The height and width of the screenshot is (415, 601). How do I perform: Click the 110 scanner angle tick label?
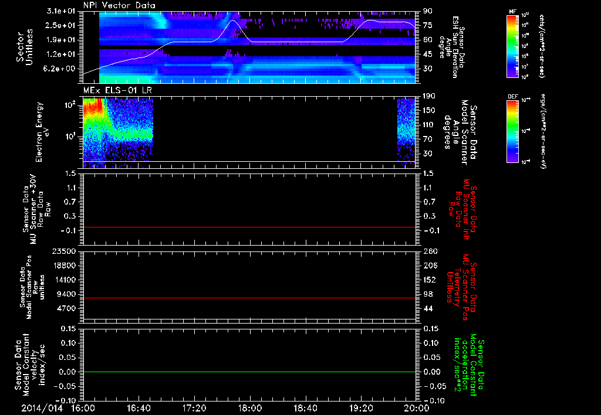pyautogui.click(x=430, y=125)
